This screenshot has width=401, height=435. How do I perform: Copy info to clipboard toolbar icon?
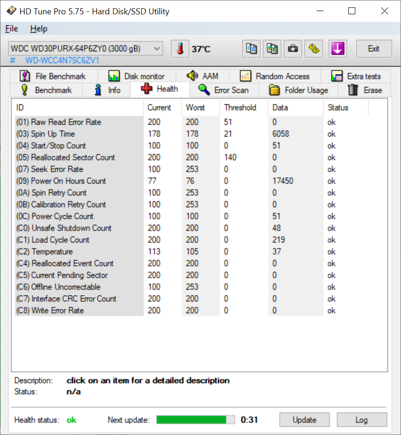pyautogui.click(x=251, y=49)
